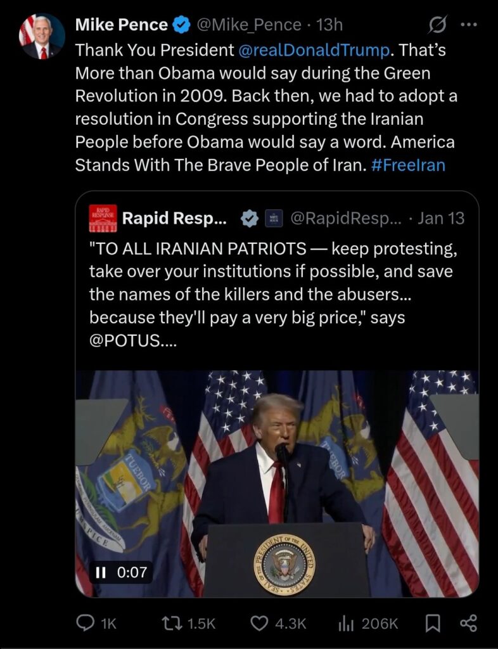498x649 pixels.
Task: Click the White House affiliation badge
Action: pos(273,219)
